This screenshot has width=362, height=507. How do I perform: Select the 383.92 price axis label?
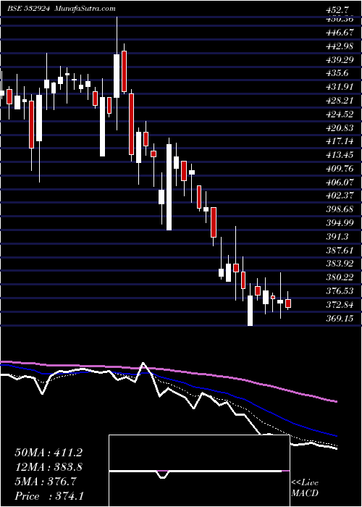pyautogui.click(x=339, y=264)
